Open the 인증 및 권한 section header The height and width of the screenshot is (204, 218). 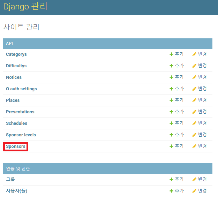[x=18, y=169]
